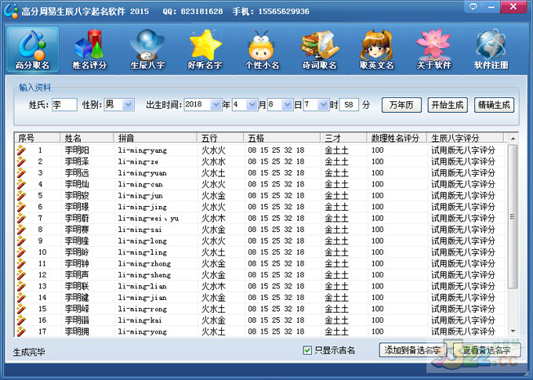Select the 诗词取名 poetry naming icon
This screenshot has height=380, width=533.
coord(319,49)
